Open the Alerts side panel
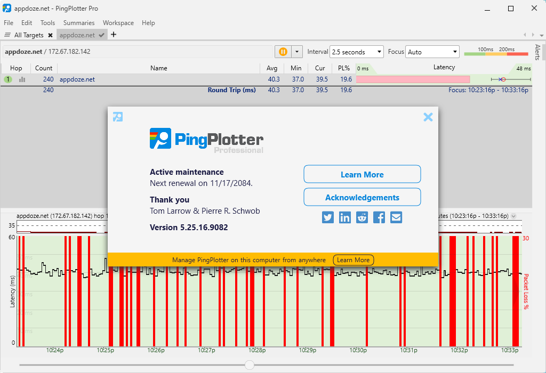The height and width of the screenshot is (373, 546). pos(537,52)
